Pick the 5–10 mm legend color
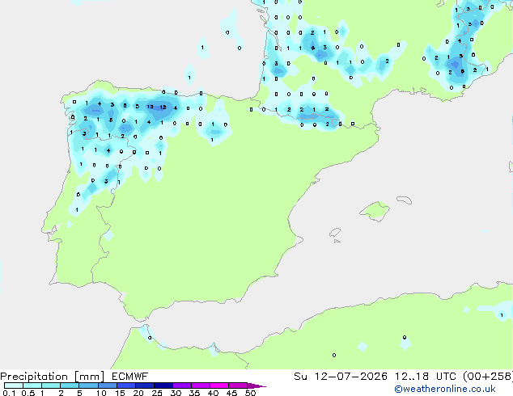The width and height of the screenshot is (513, 396). click(x=88, y=385)
